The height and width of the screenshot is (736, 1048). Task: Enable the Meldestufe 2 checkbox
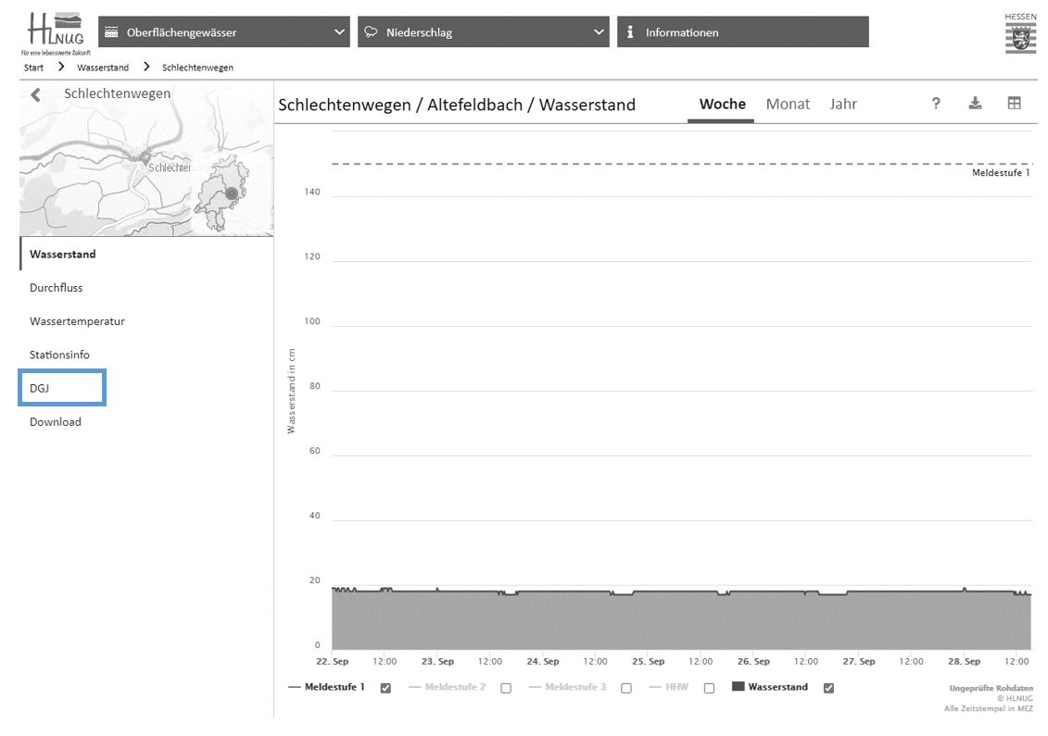point(506,688)
